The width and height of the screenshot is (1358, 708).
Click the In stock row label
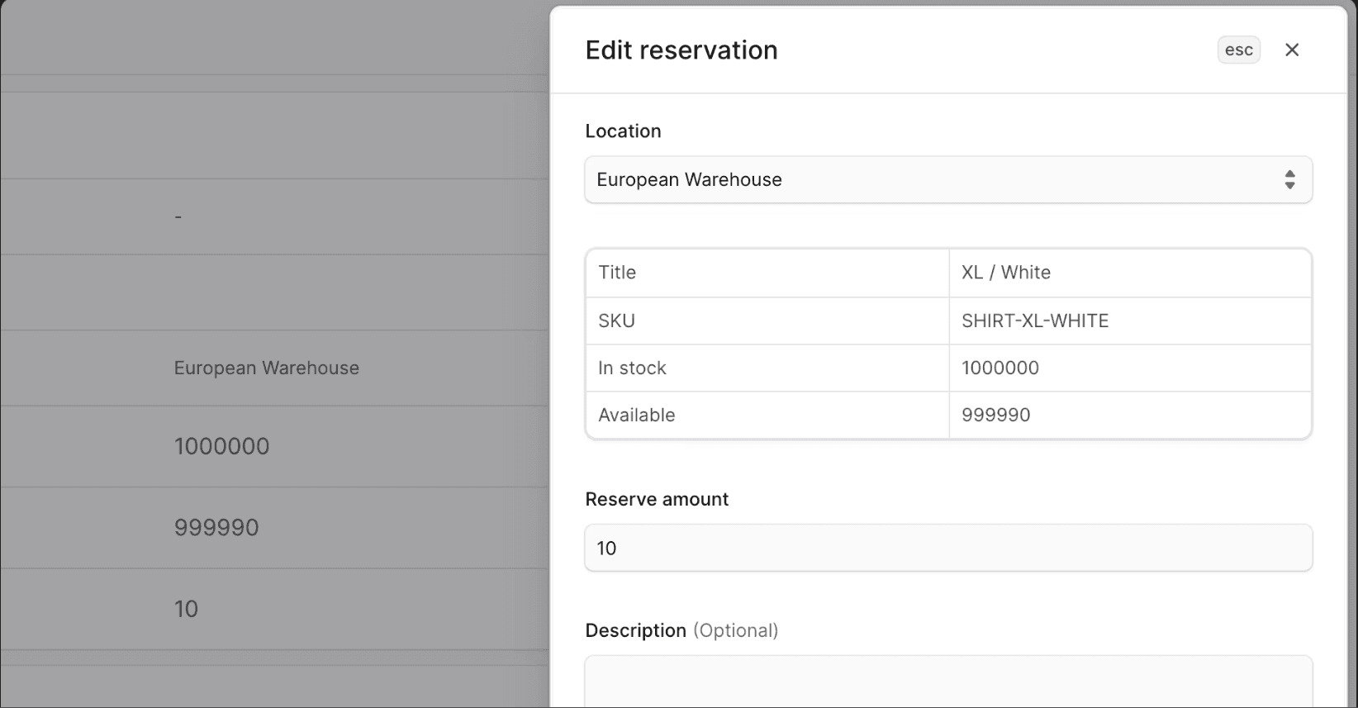(x=632, y=368)
